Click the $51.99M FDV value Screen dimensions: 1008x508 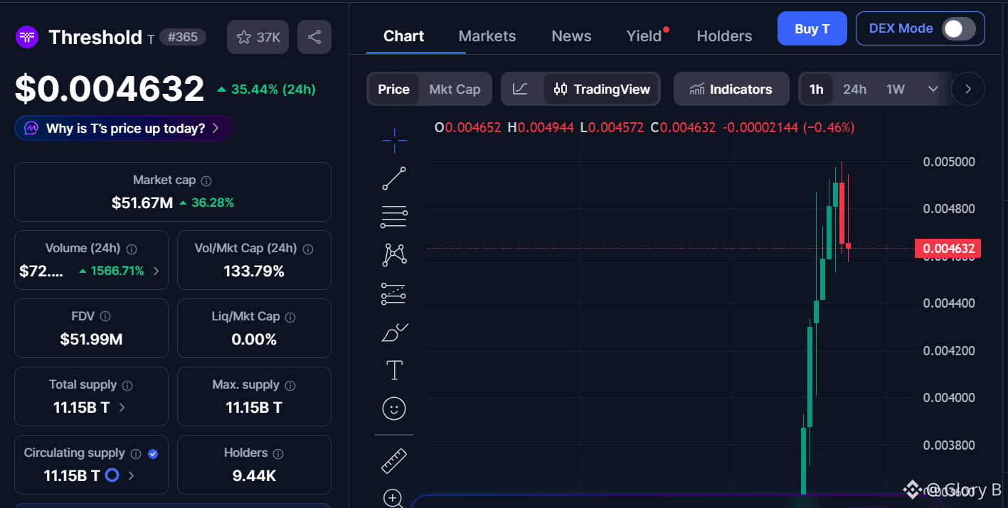tap(91, 340)
